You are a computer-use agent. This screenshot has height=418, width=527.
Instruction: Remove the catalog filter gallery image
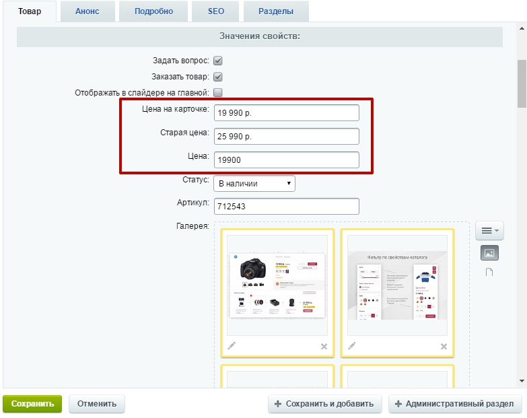pyautogui.click(x=444, y=347)
